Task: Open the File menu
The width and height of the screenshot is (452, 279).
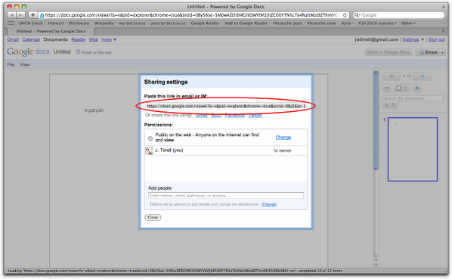Action: point(11,64)
